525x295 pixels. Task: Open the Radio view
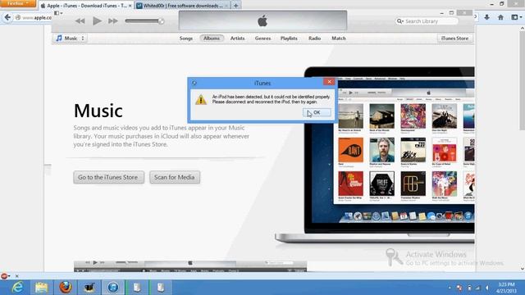pyautogui.click(x=315, y=39)
